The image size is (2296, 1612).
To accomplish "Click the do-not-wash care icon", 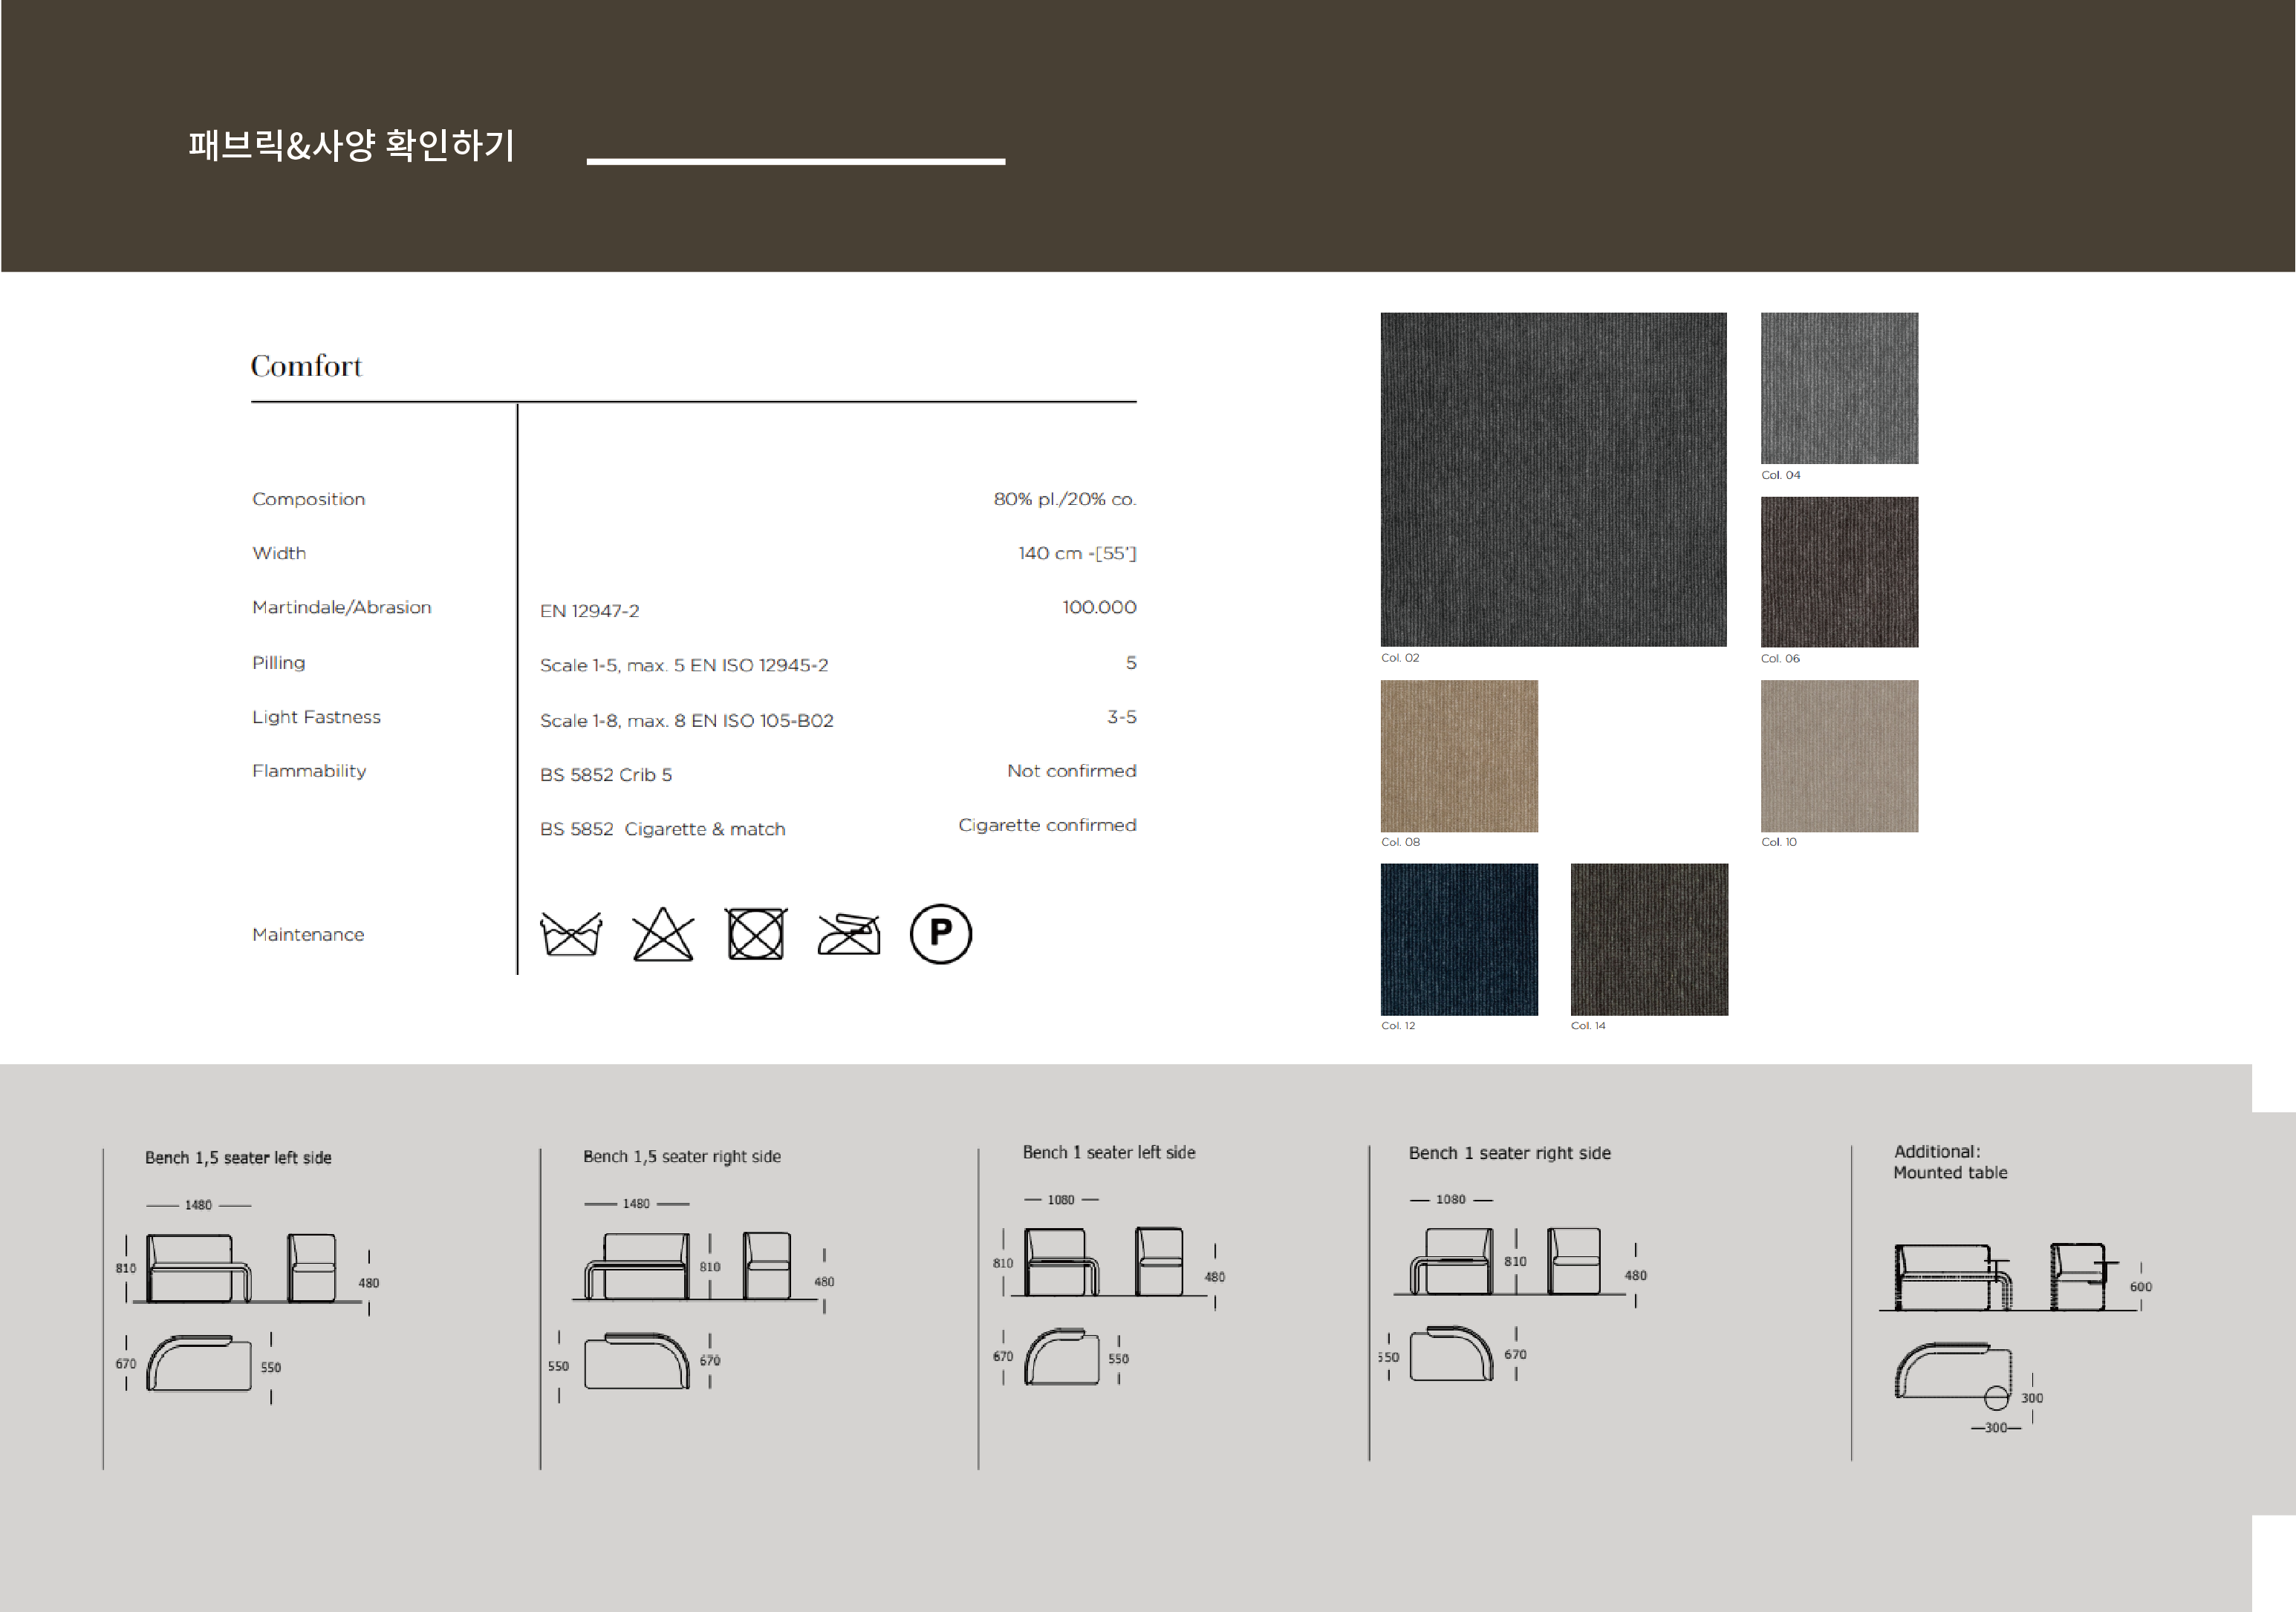I will pyautogui.click(x=571, y=934).
